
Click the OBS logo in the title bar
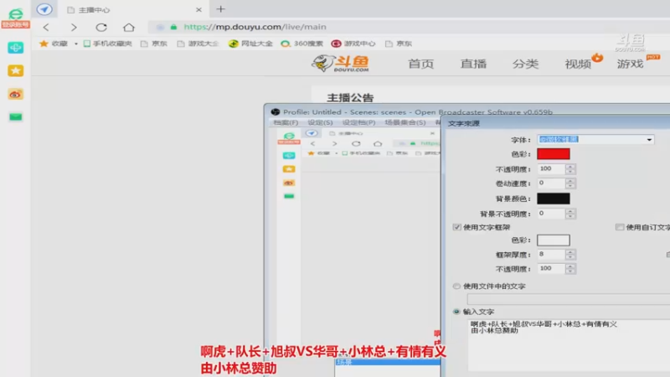click(x=276, y=112)
